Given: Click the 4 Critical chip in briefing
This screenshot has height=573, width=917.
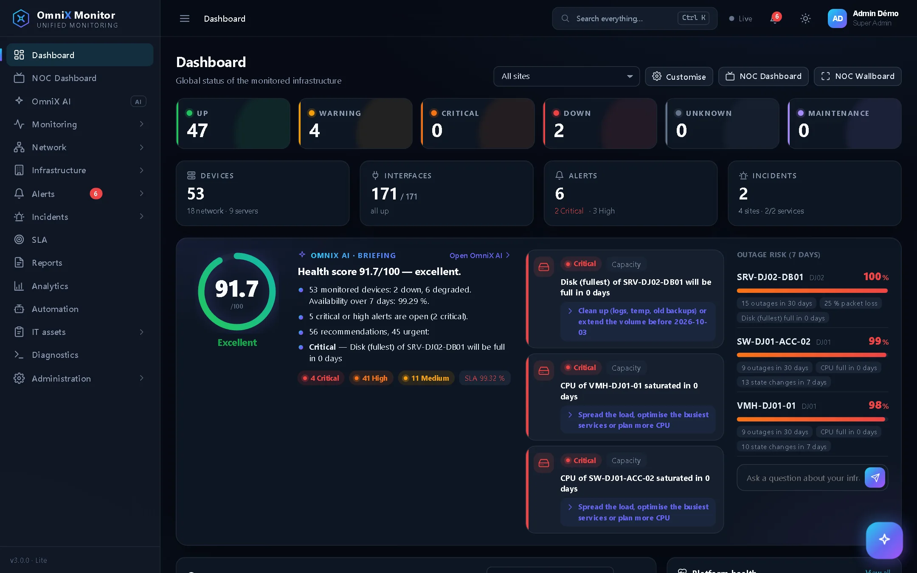Looking at the screenshot, I should [x=321, y=378].
